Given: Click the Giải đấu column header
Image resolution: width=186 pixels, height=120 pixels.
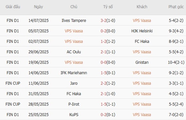Looking at the screenshot, I should coord(13,7).
